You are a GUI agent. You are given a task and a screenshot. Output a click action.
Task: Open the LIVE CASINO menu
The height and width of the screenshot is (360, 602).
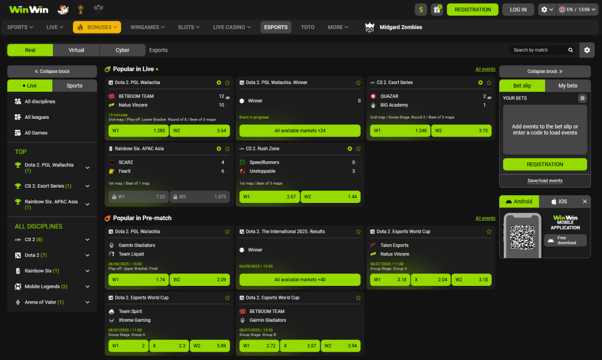232,27
